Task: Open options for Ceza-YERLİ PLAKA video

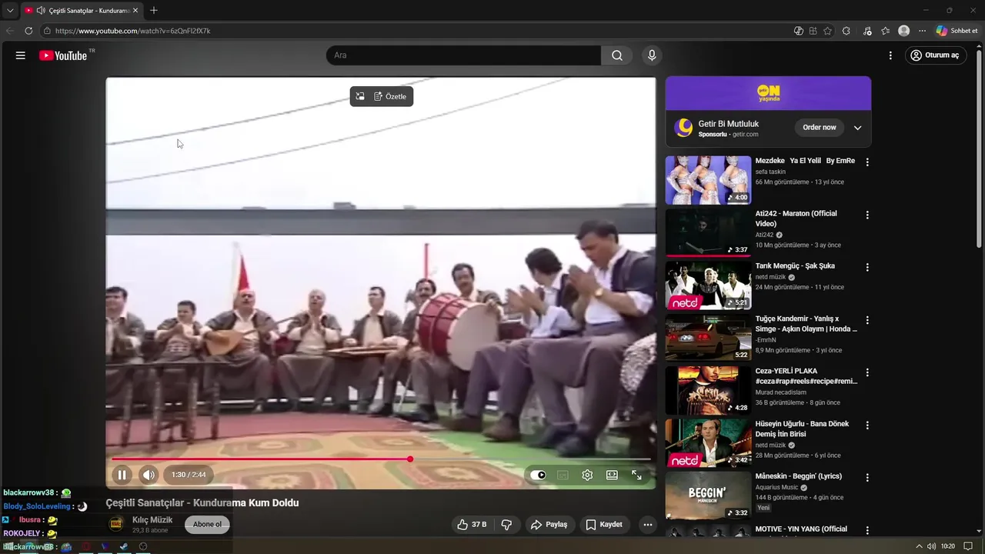Action: [x=867, y=372]
